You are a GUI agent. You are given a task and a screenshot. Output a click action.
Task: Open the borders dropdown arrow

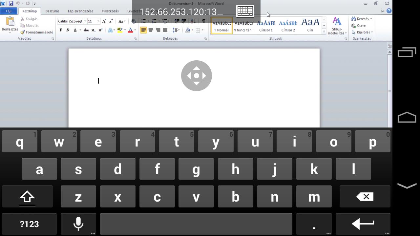pos(202,30)
